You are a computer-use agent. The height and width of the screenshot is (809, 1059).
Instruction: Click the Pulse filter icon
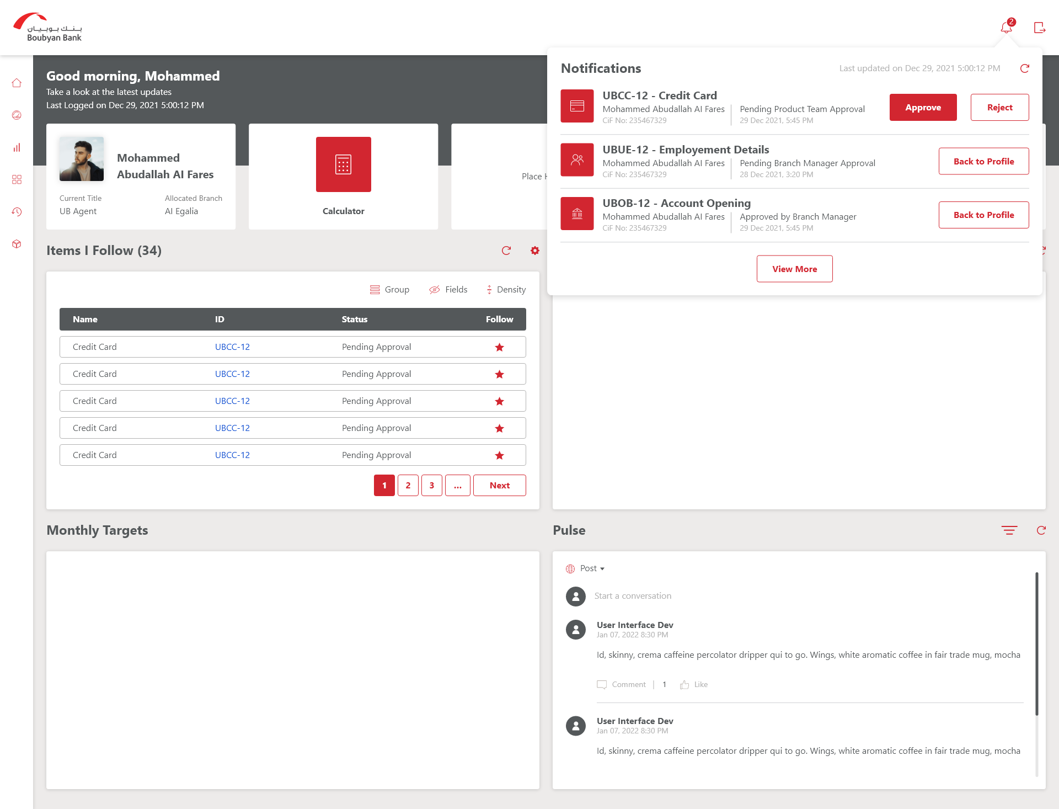point(1009,530)
